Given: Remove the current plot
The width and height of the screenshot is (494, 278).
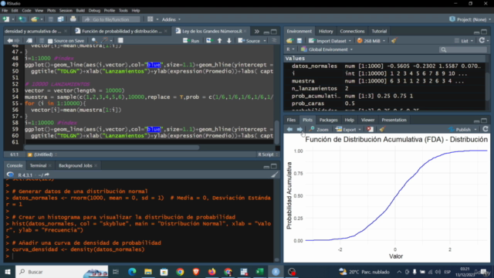Looking at the screenshot, I should coord(370,129).
